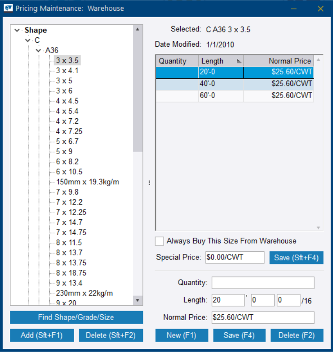Select size 6 x 8.2 in tree
Image resolution: width=333 pixels, height=352 pixels.
pyautogui.click(x=67, y=162)
